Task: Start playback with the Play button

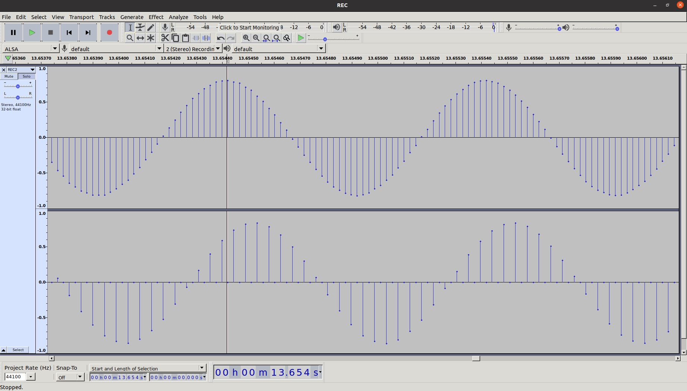Action: click(32, 32)
